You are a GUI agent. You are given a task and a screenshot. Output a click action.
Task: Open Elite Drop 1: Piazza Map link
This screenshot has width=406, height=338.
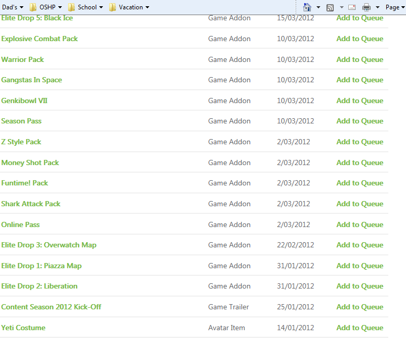click(42, 266)
